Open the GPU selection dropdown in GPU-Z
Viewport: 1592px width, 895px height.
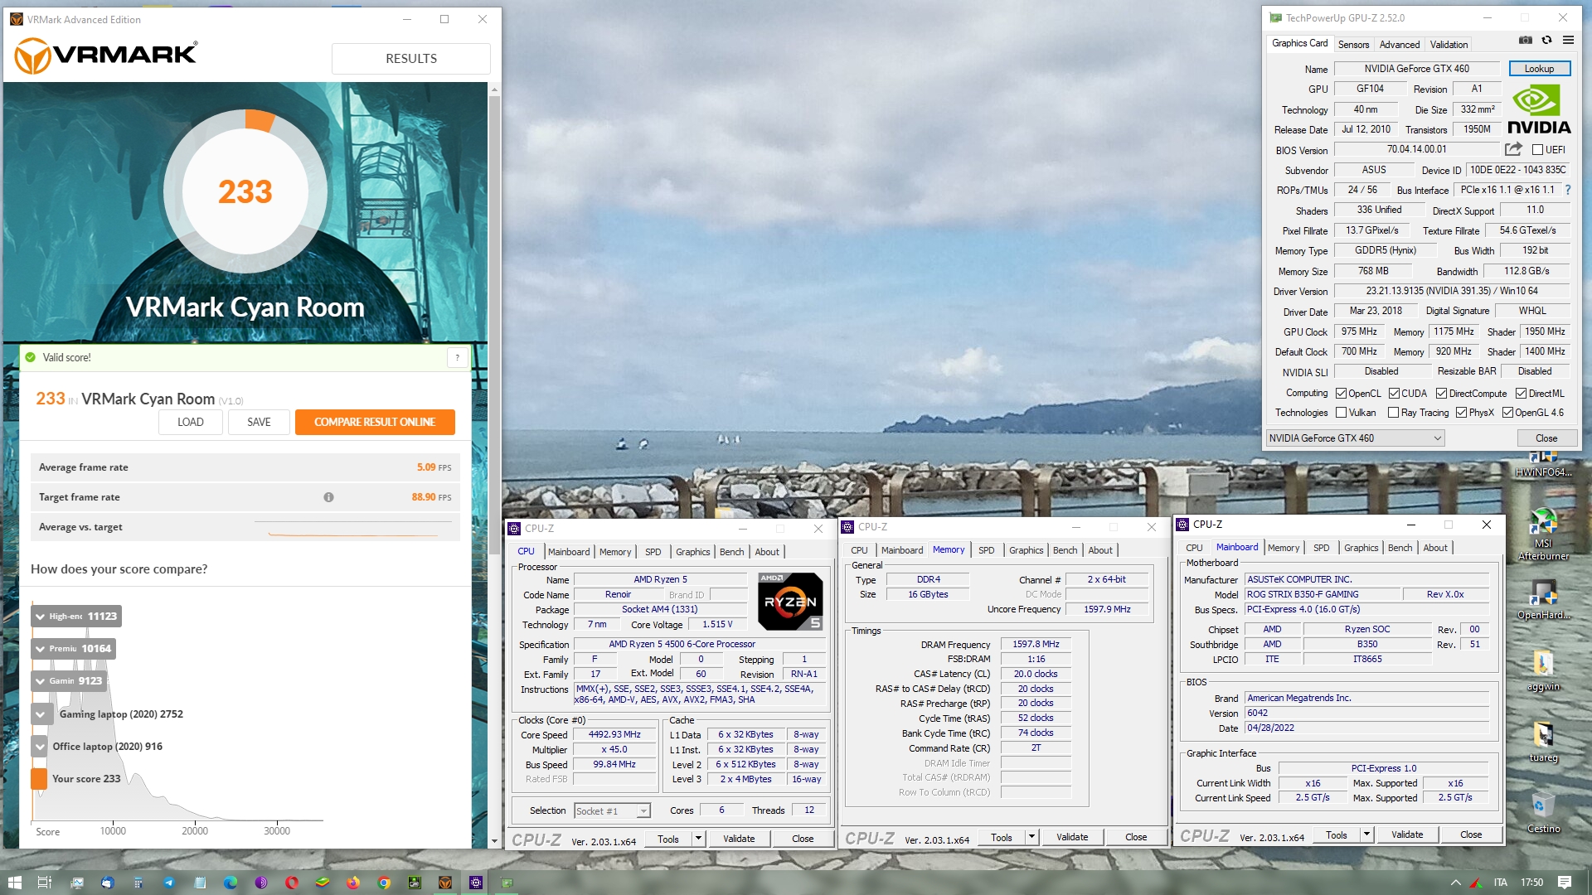click(1356, 438)
